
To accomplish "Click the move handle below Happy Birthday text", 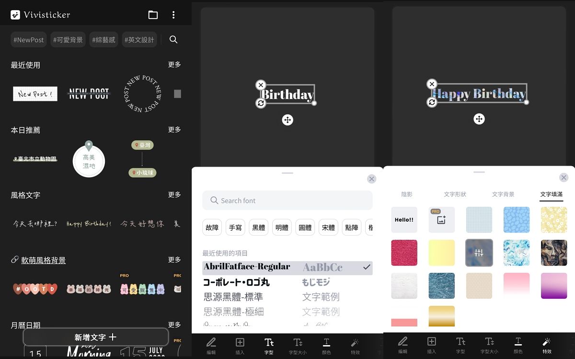I will click(x=479, y=119).
